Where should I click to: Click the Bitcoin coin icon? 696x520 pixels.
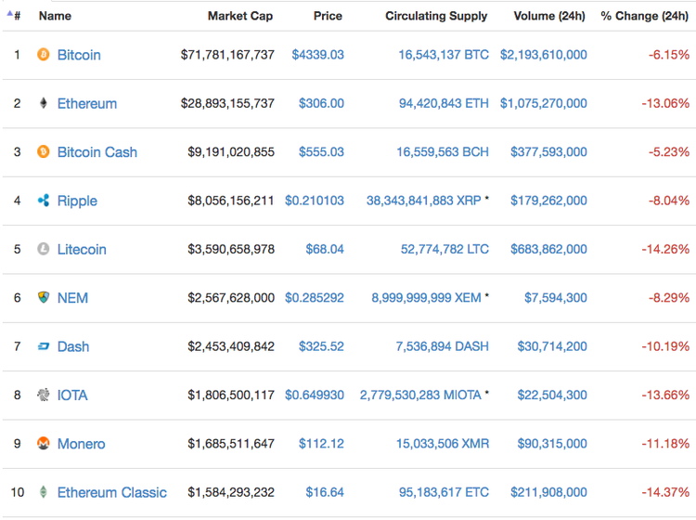pyautogui.click(x=43, y=55)
